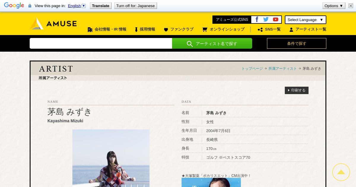Click the 170cm height value
This screenshot has width=356, height=187.
(211, 149)
